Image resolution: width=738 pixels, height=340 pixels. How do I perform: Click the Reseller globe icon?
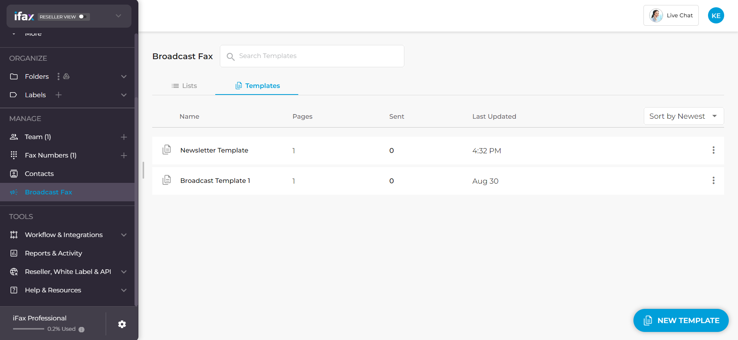(x=14, y=272)
